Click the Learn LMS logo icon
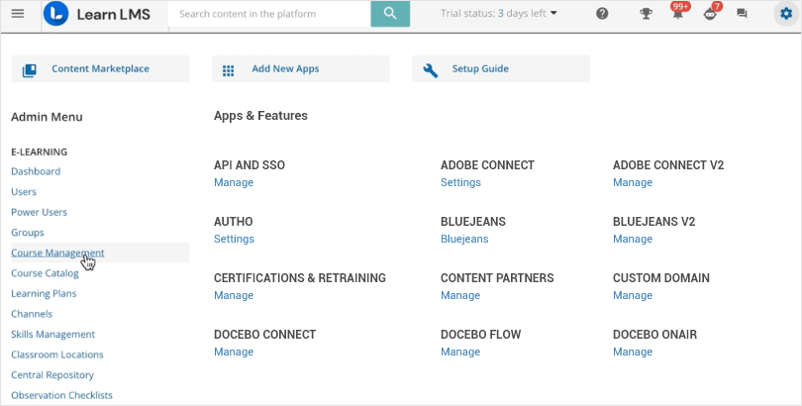This screenshot has width=802, height=406. 56,14
